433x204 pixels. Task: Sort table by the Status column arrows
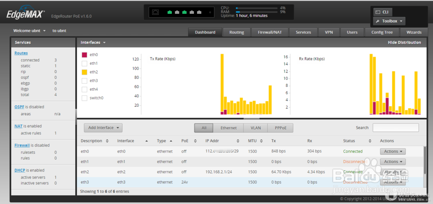(370, 141)
